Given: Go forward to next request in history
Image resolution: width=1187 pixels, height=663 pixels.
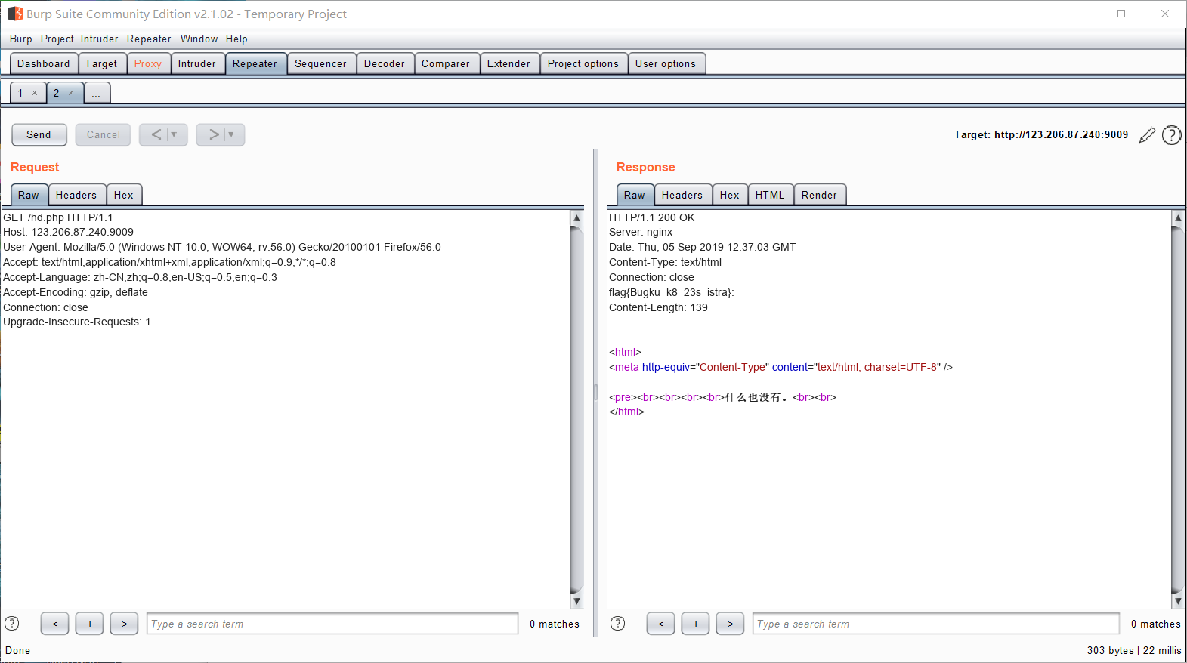Looking at the screenshot, I should click(213, 134).
